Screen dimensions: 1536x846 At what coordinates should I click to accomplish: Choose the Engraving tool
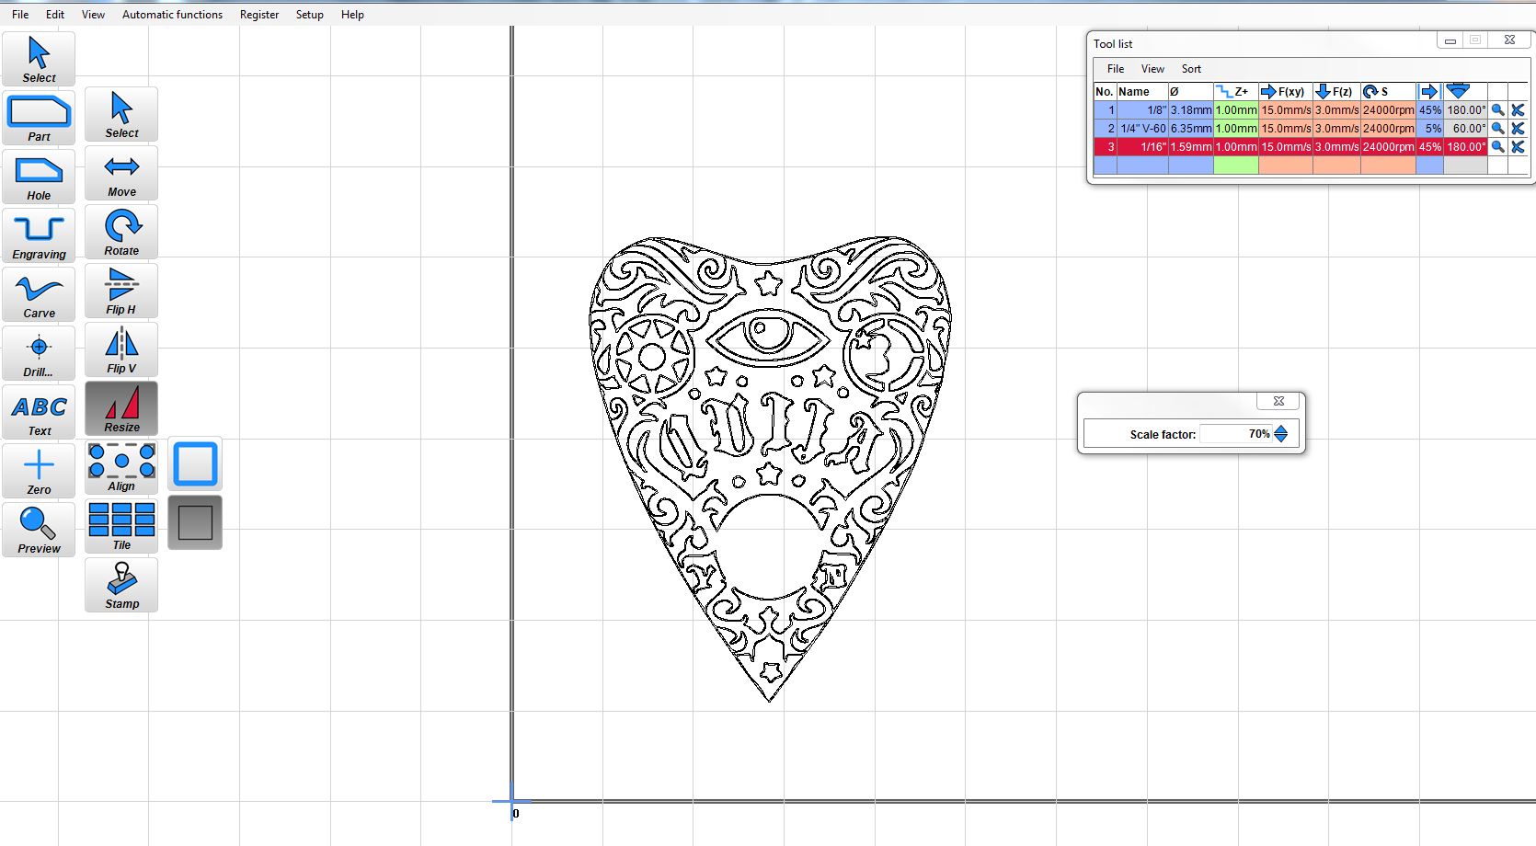click(39, 235)
